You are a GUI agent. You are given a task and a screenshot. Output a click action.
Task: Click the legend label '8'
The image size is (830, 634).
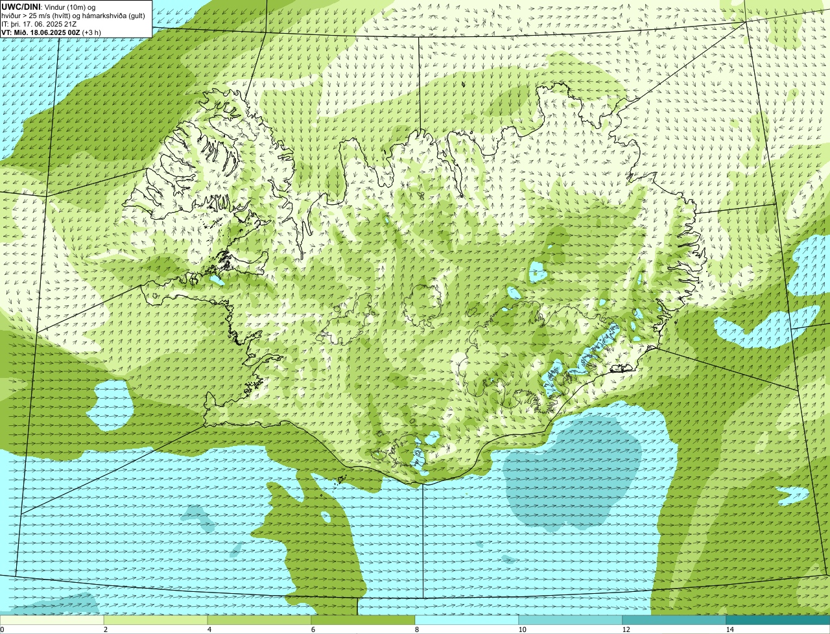click(416, 629)
